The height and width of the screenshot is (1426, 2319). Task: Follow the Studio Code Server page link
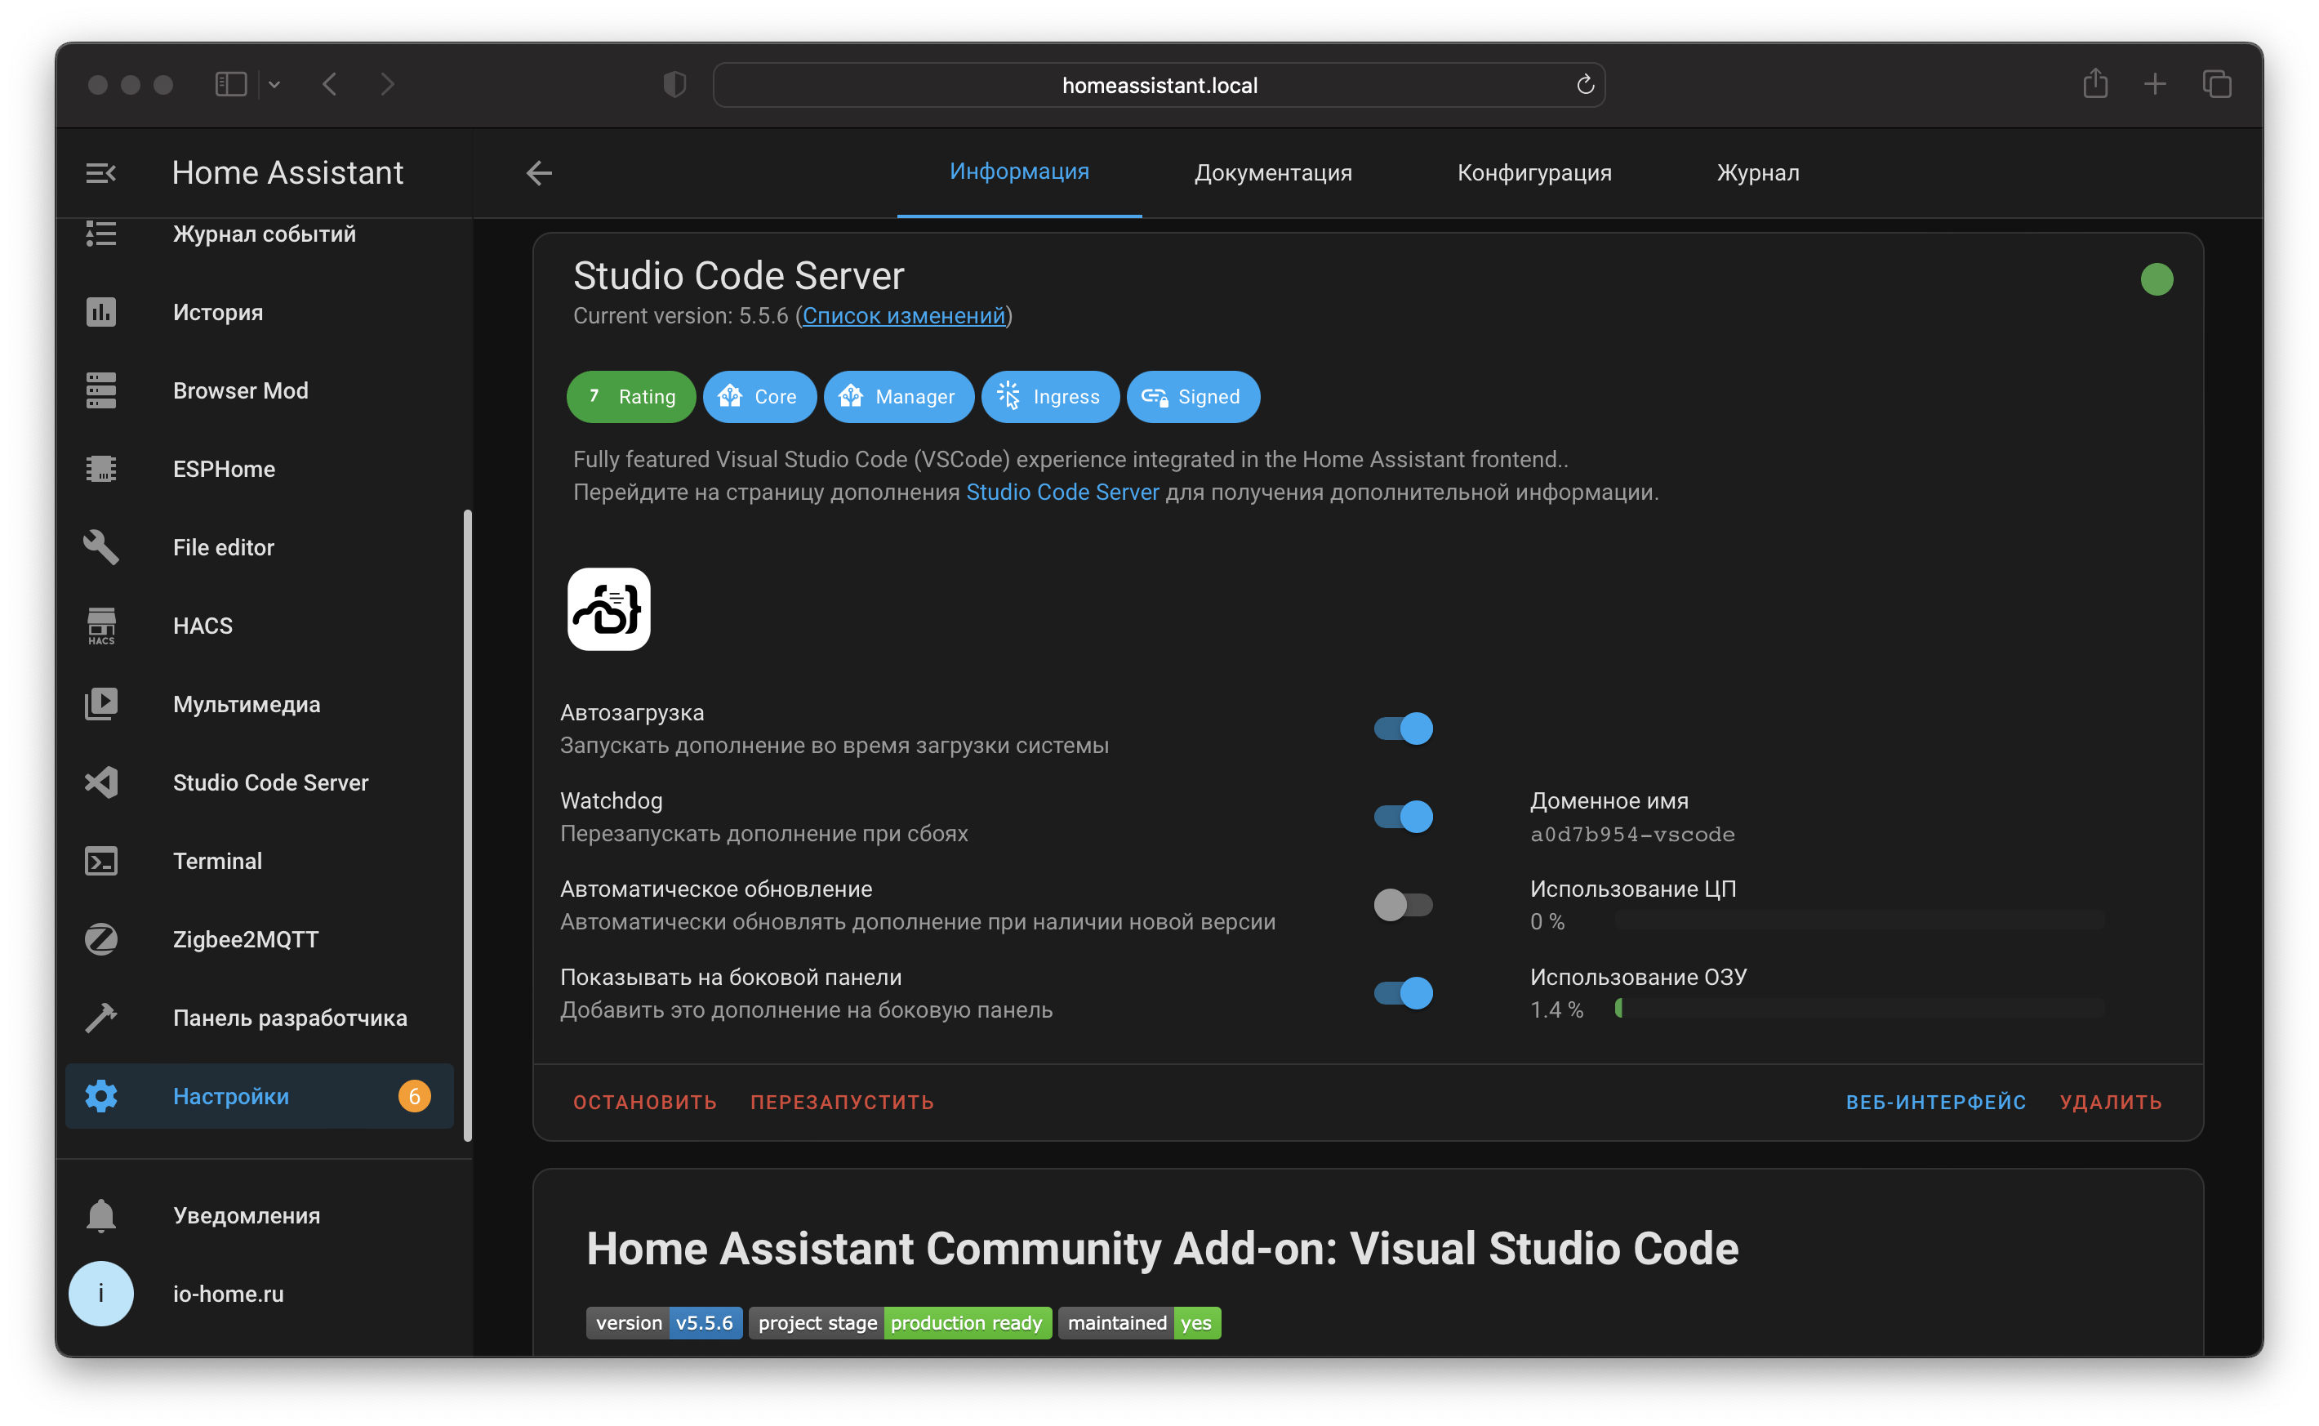[1062, 492]
